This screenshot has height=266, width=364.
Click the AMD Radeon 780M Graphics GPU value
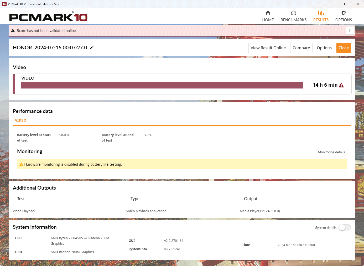pos(72,252)
